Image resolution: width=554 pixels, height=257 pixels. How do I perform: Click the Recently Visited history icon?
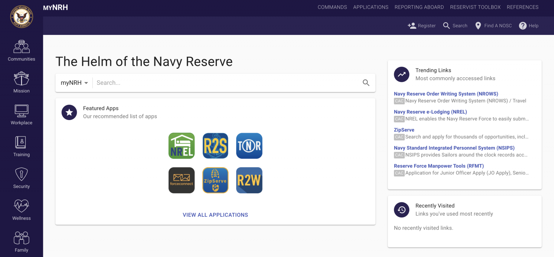(402, 210)
